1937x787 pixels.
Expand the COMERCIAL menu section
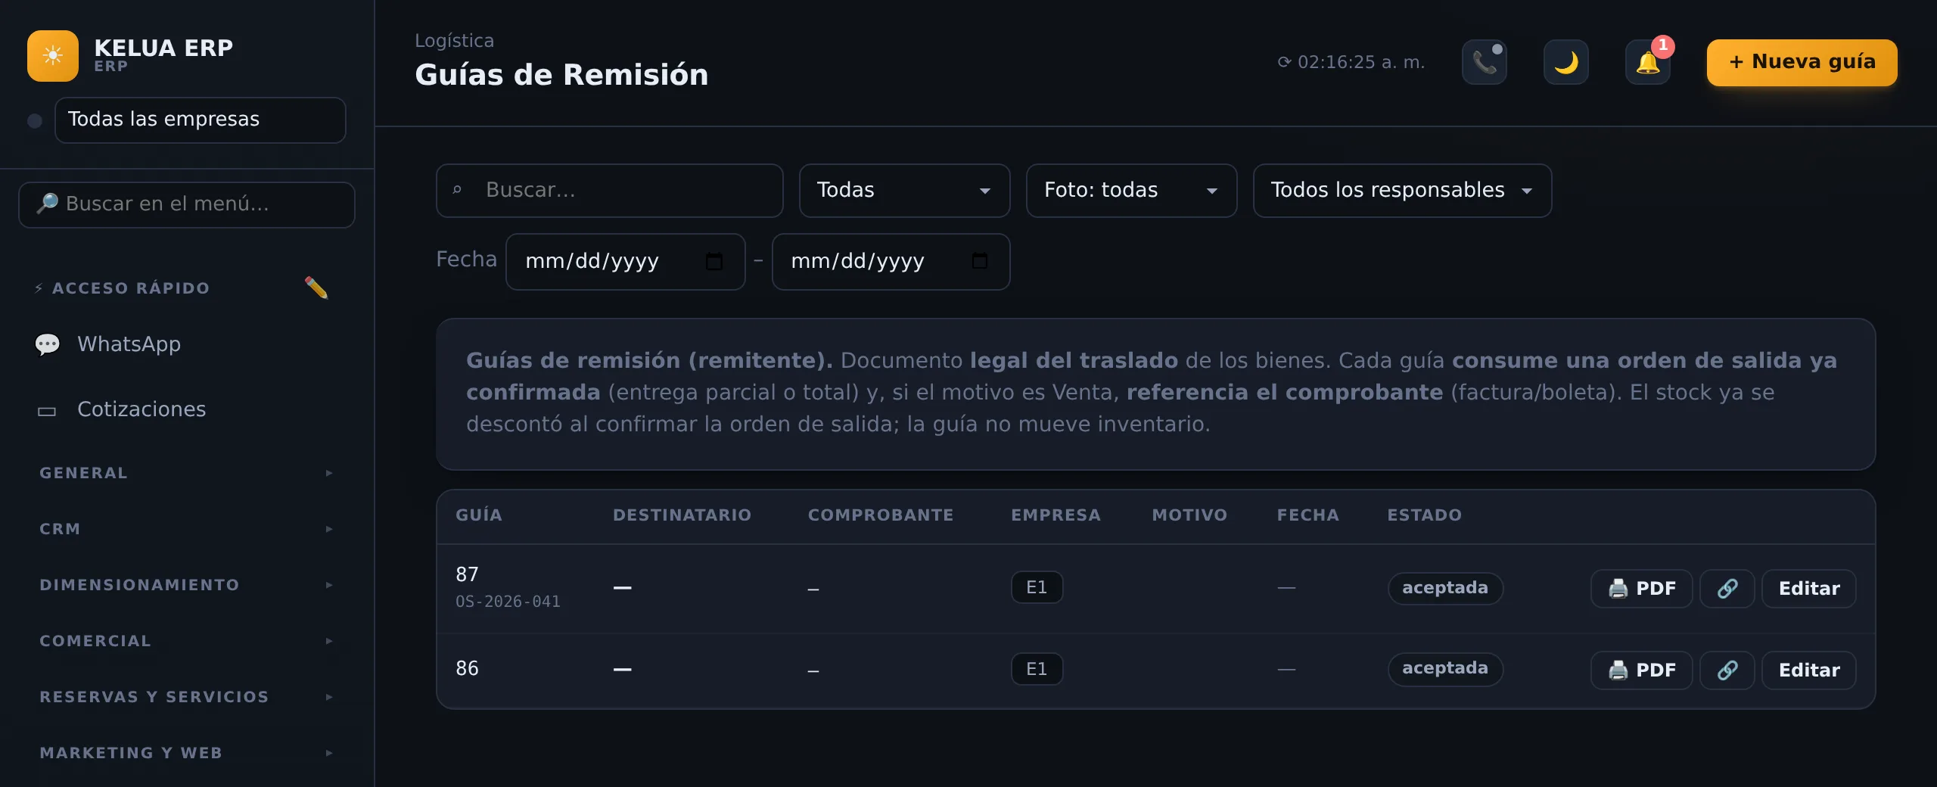(186, 641)
